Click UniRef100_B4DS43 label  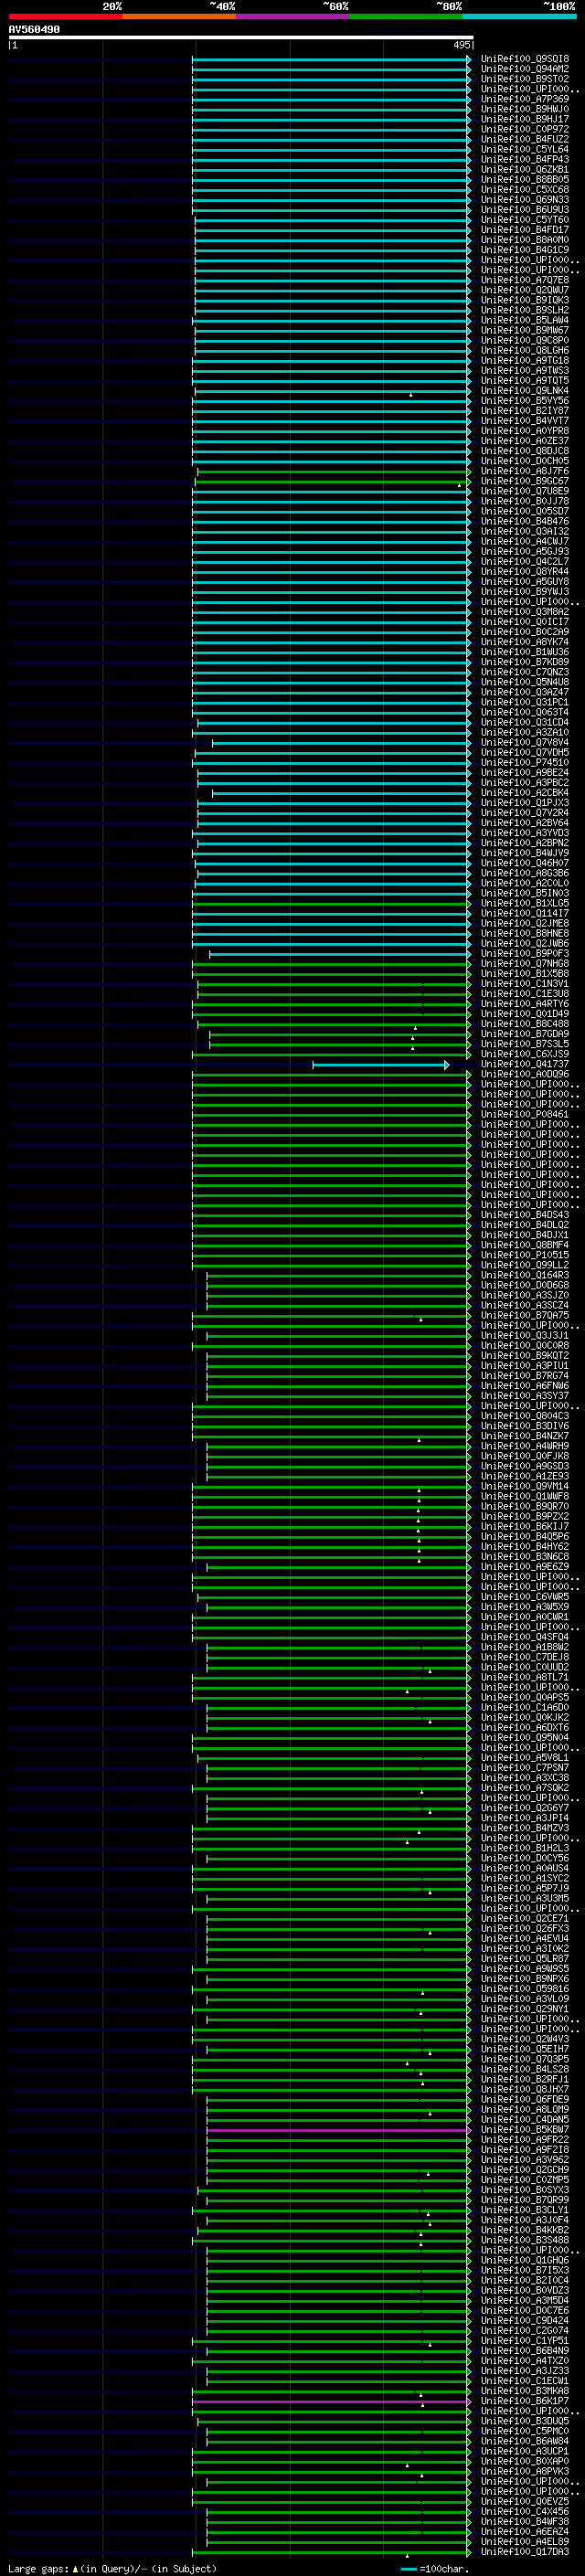[x=525, y=1215]
